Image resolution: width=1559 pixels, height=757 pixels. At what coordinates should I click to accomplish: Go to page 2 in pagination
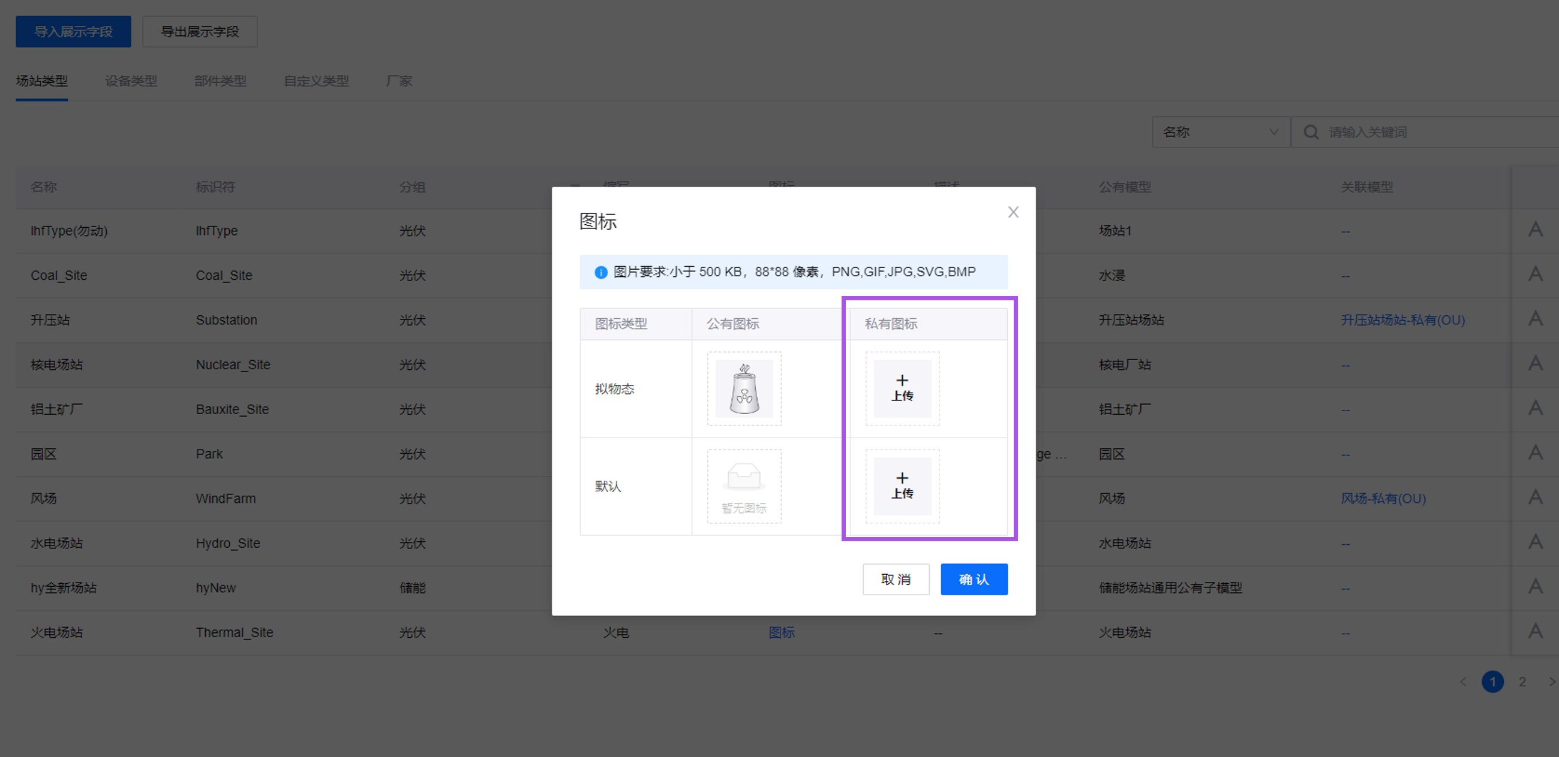[x=1521, y=681]
